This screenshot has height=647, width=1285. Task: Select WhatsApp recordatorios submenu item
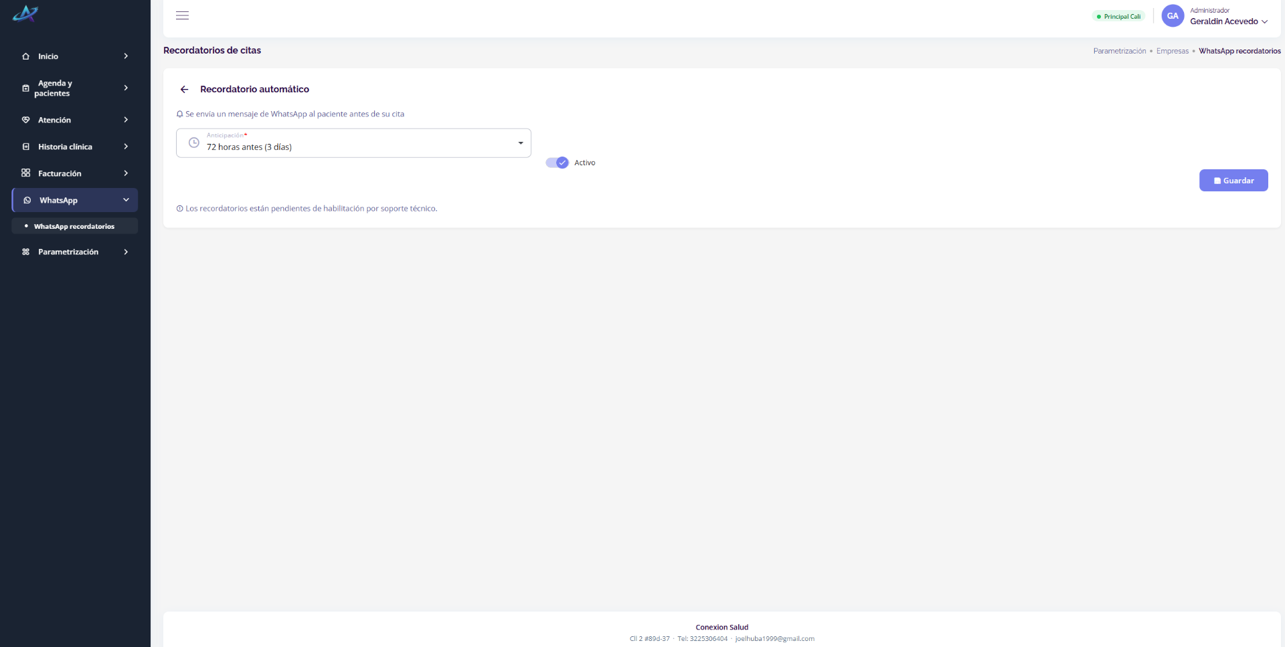tap(75, 226)
